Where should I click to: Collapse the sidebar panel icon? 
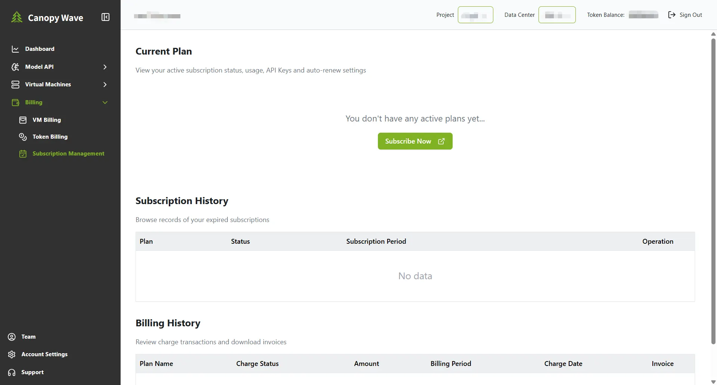[x=106, y=17]
